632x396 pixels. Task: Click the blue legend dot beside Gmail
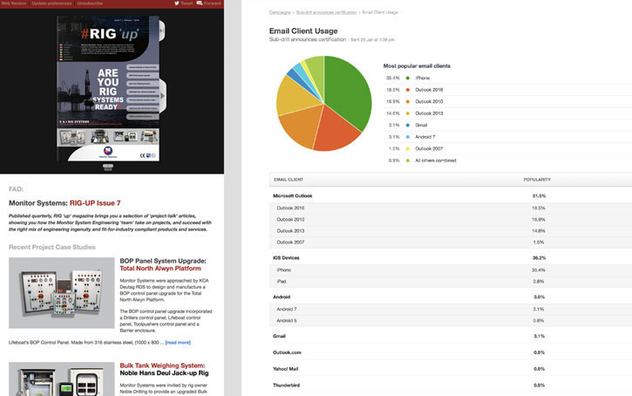[x=407, y=125]
